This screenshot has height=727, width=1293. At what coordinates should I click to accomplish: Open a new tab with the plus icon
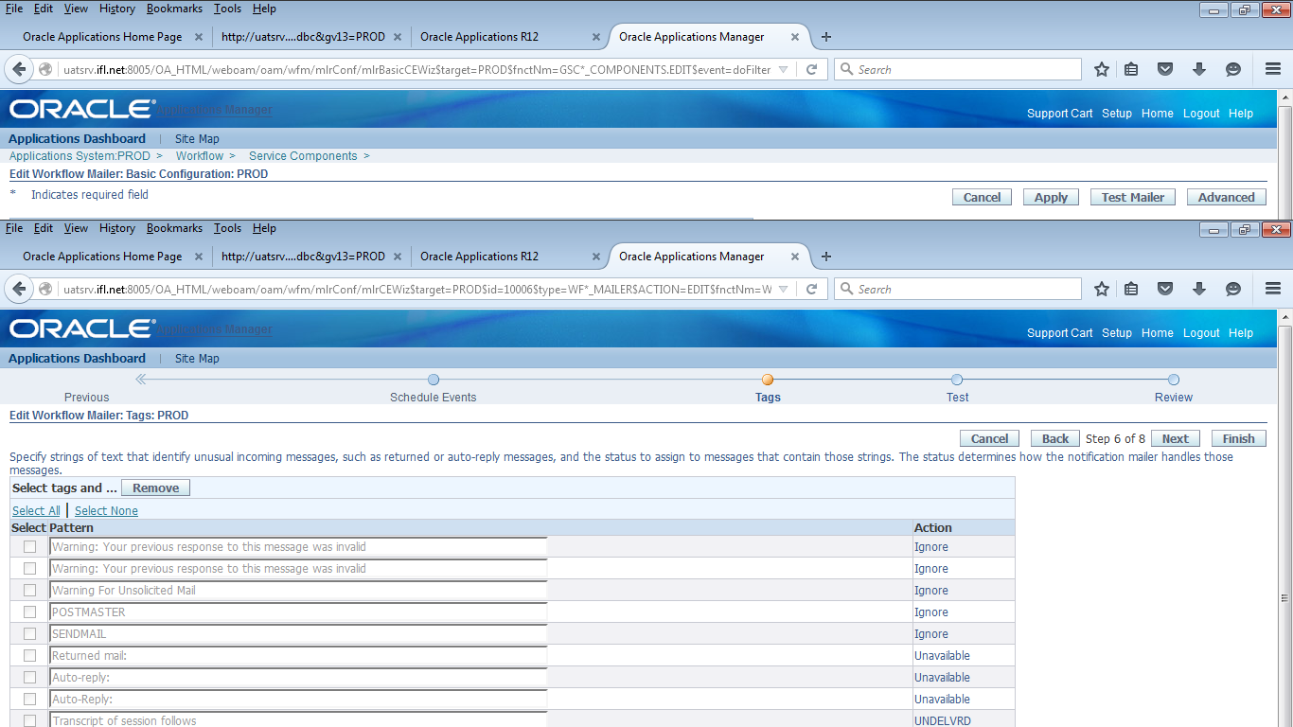825,256
